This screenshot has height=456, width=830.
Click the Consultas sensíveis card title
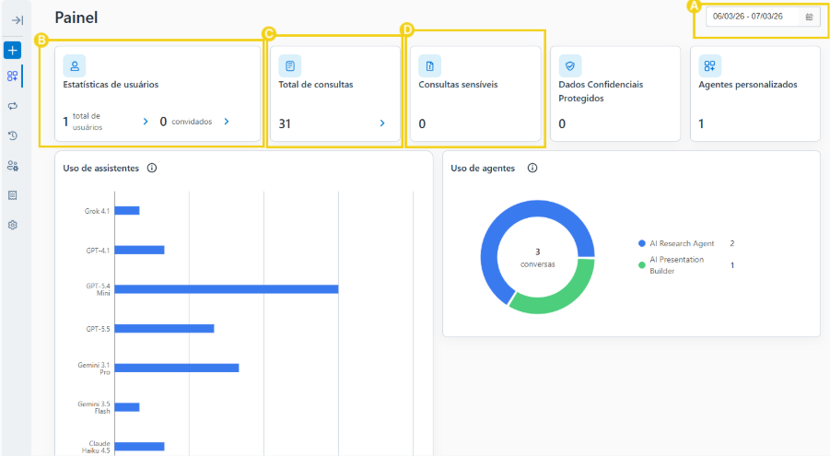(459, 84)
